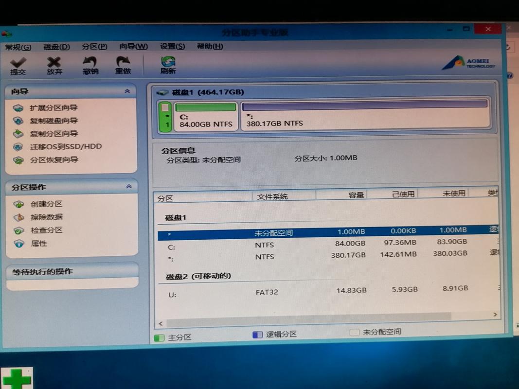Sort by the 已使用 column header
This screenshot has height=389, width=519.
(x=392, y=194)
